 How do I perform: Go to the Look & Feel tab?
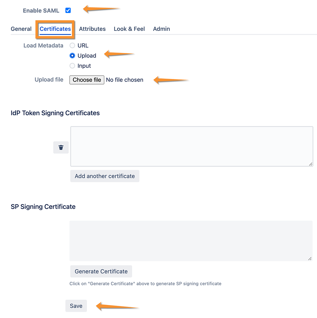point(129,29)
